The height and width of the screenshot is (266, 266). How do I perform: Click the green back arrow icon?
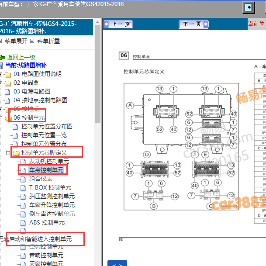click(2, 58)
